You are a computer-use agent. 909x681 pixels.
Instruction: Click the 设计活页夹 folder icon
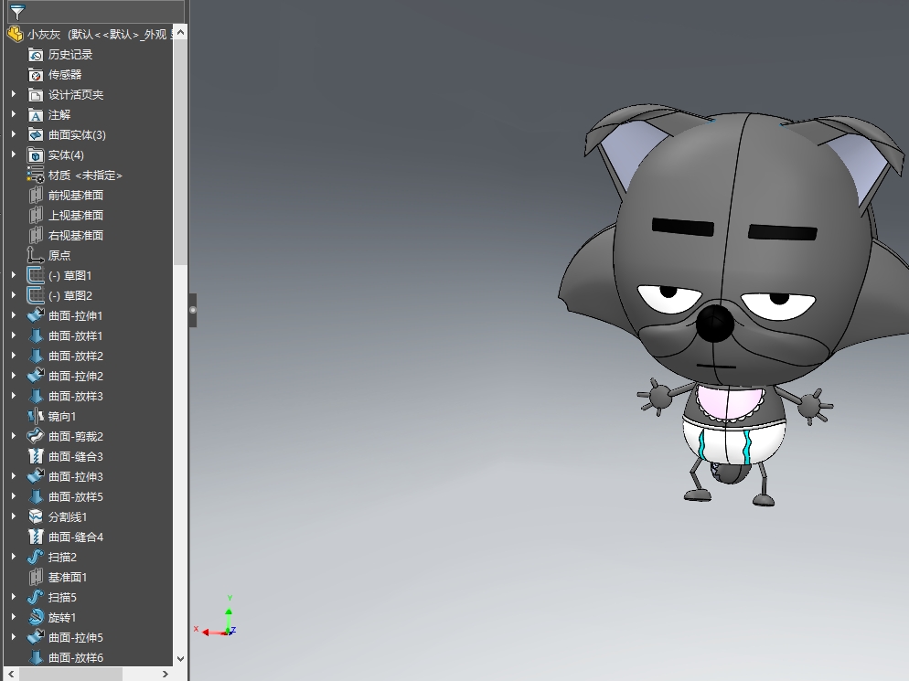pos(36,95)
